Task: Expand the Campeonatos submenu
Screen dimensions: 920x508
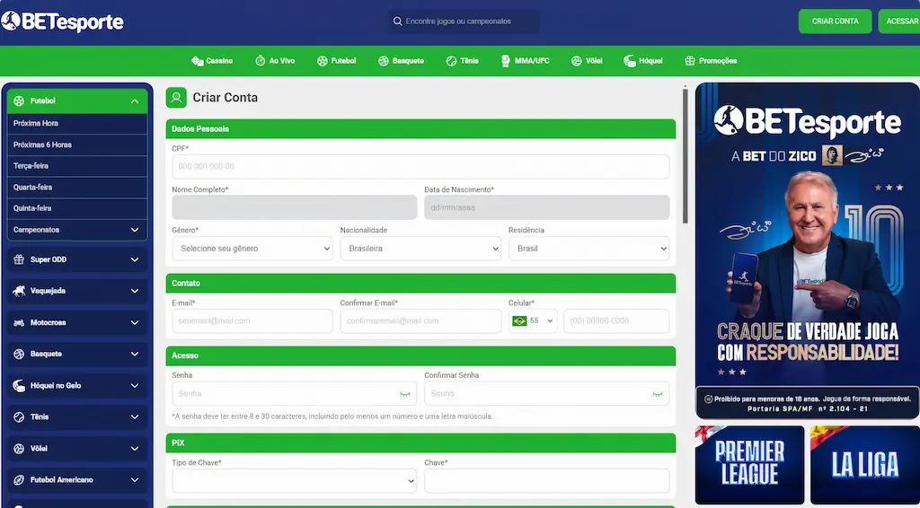Action: click(x=135, y=230)
